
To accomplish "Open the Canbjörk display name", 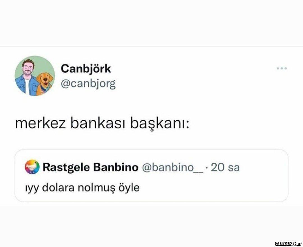I will coord(86,69).
